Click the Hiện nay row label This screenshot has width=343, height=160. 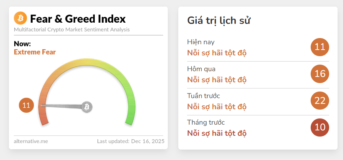201,42
